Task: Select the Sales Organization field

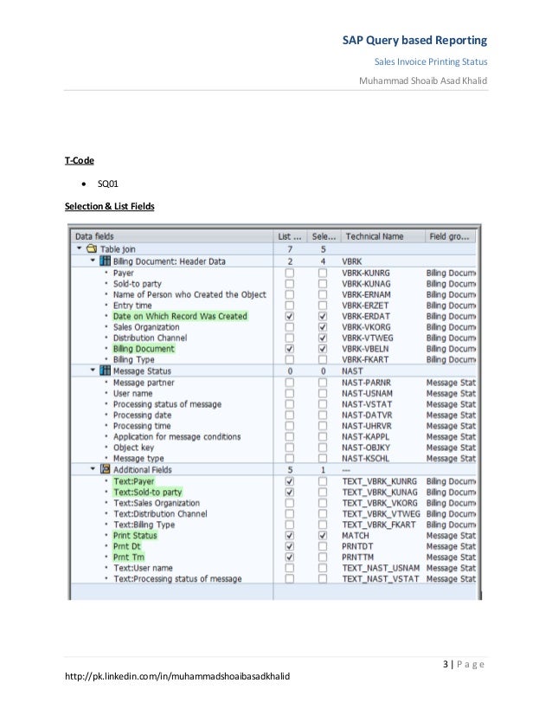Action: (x=146, y=327)
